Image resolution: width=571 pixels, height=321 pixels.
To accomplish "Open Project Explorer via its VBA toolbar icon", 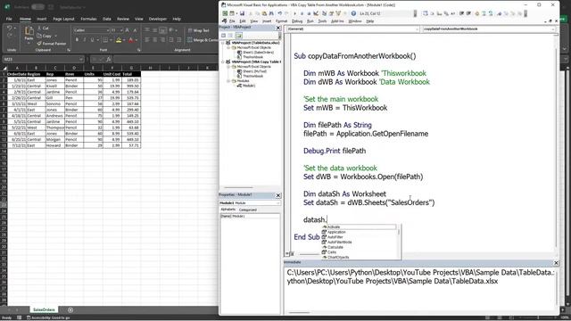I will [x=324, y=13].
